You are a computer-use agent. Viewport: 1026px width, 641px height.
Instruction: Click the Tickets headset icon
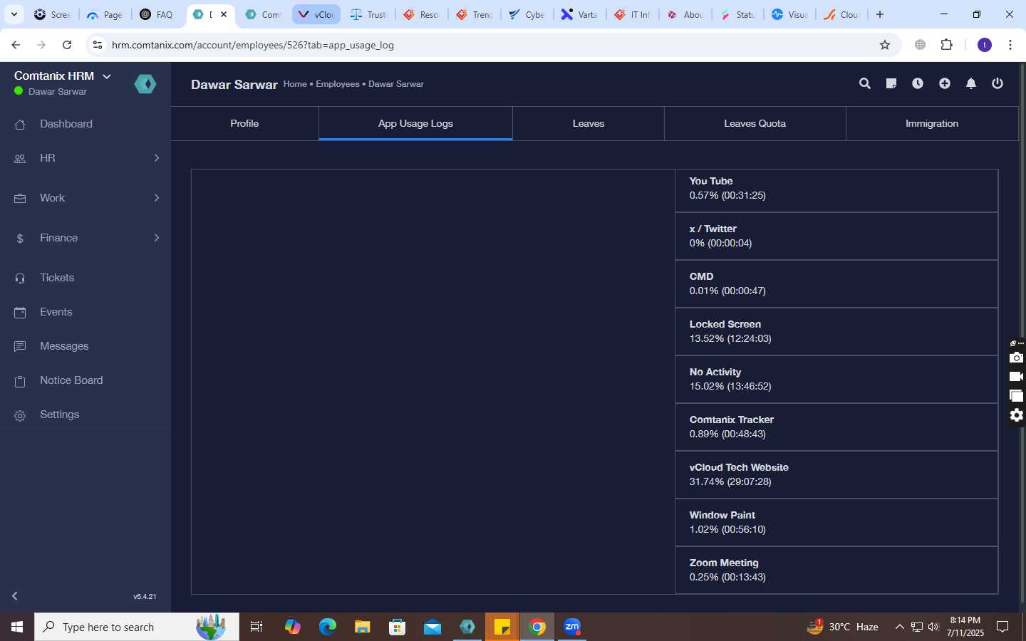tap(20, 278)
